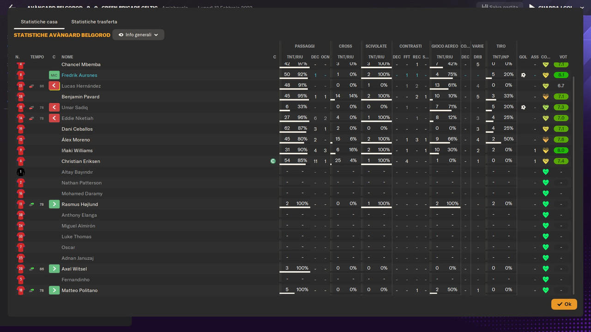Select the Statistiche casa tab
591x332 pixels.
point(39,22)
